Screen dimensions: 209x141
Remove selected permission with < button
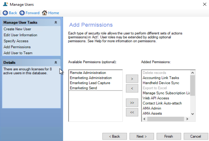tap(132, 88)
